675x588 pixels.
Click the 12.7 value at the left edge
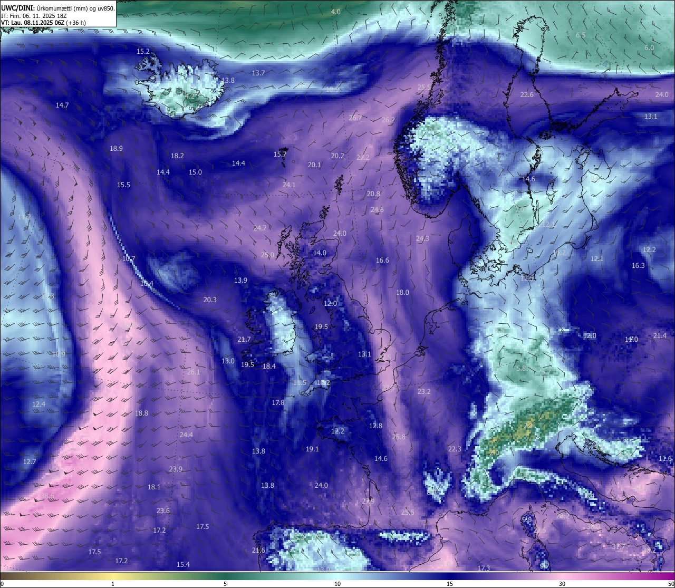[x=30, y=462]
